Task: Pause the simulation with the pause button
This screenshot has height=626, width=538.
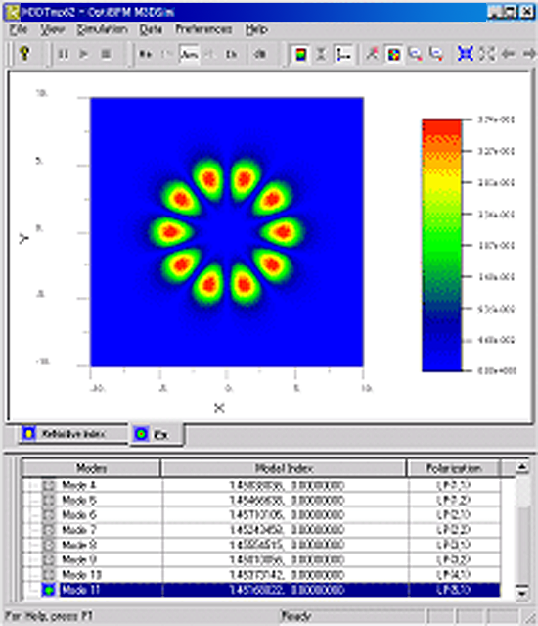Action: [x=63, y=54]
